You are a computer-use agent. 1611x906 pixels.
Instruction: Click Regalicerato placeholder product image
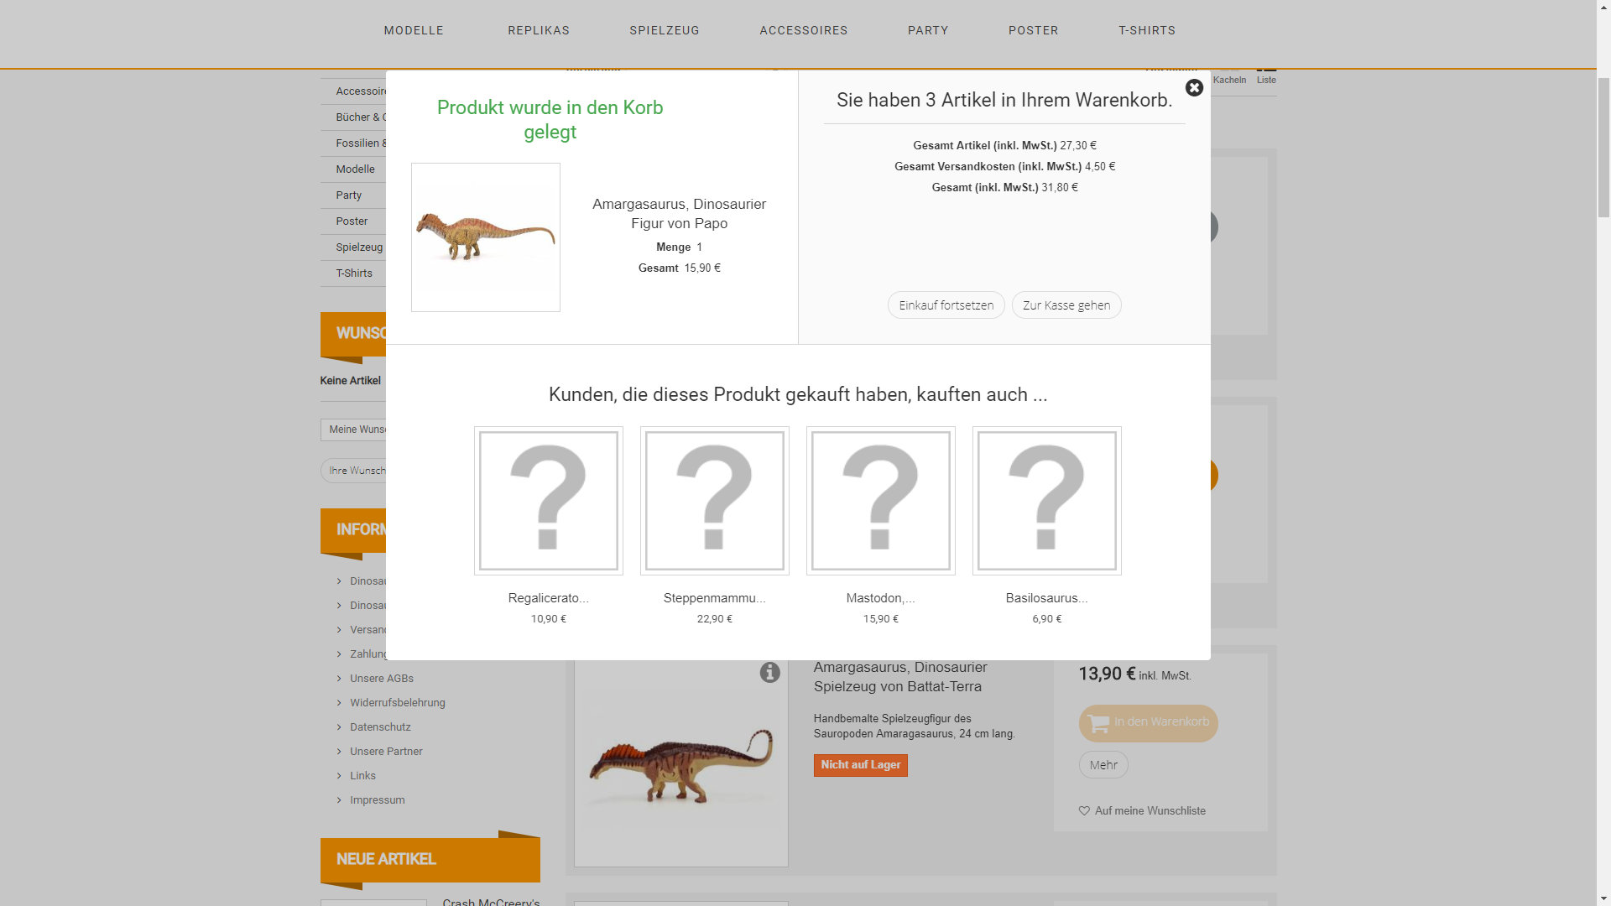tap(548, 501)
